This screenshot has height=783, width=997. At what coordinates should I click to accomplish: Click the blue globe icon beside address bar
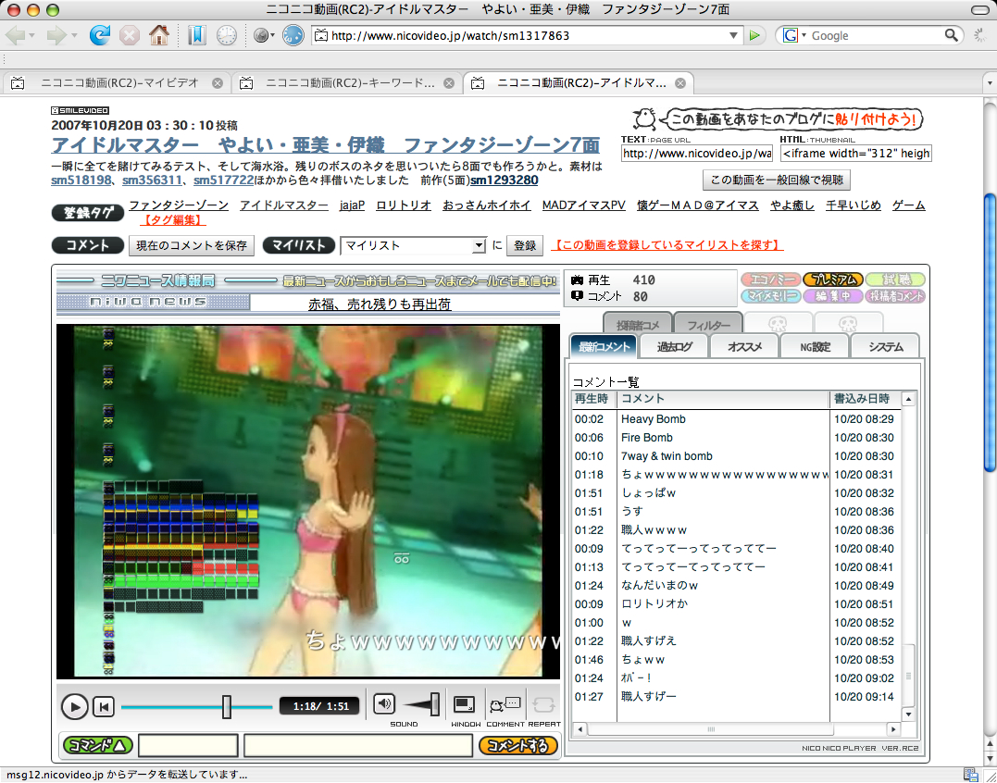(x=293, y=35)
